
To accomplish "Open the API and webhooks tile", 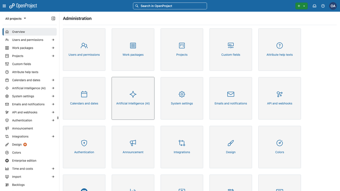I will [x=279, y=98].
